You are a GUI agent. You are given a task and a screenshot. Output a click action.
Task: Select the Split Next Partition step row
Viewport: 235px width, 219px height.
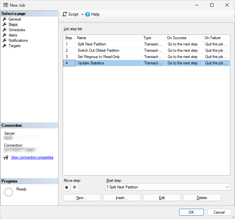92,44
